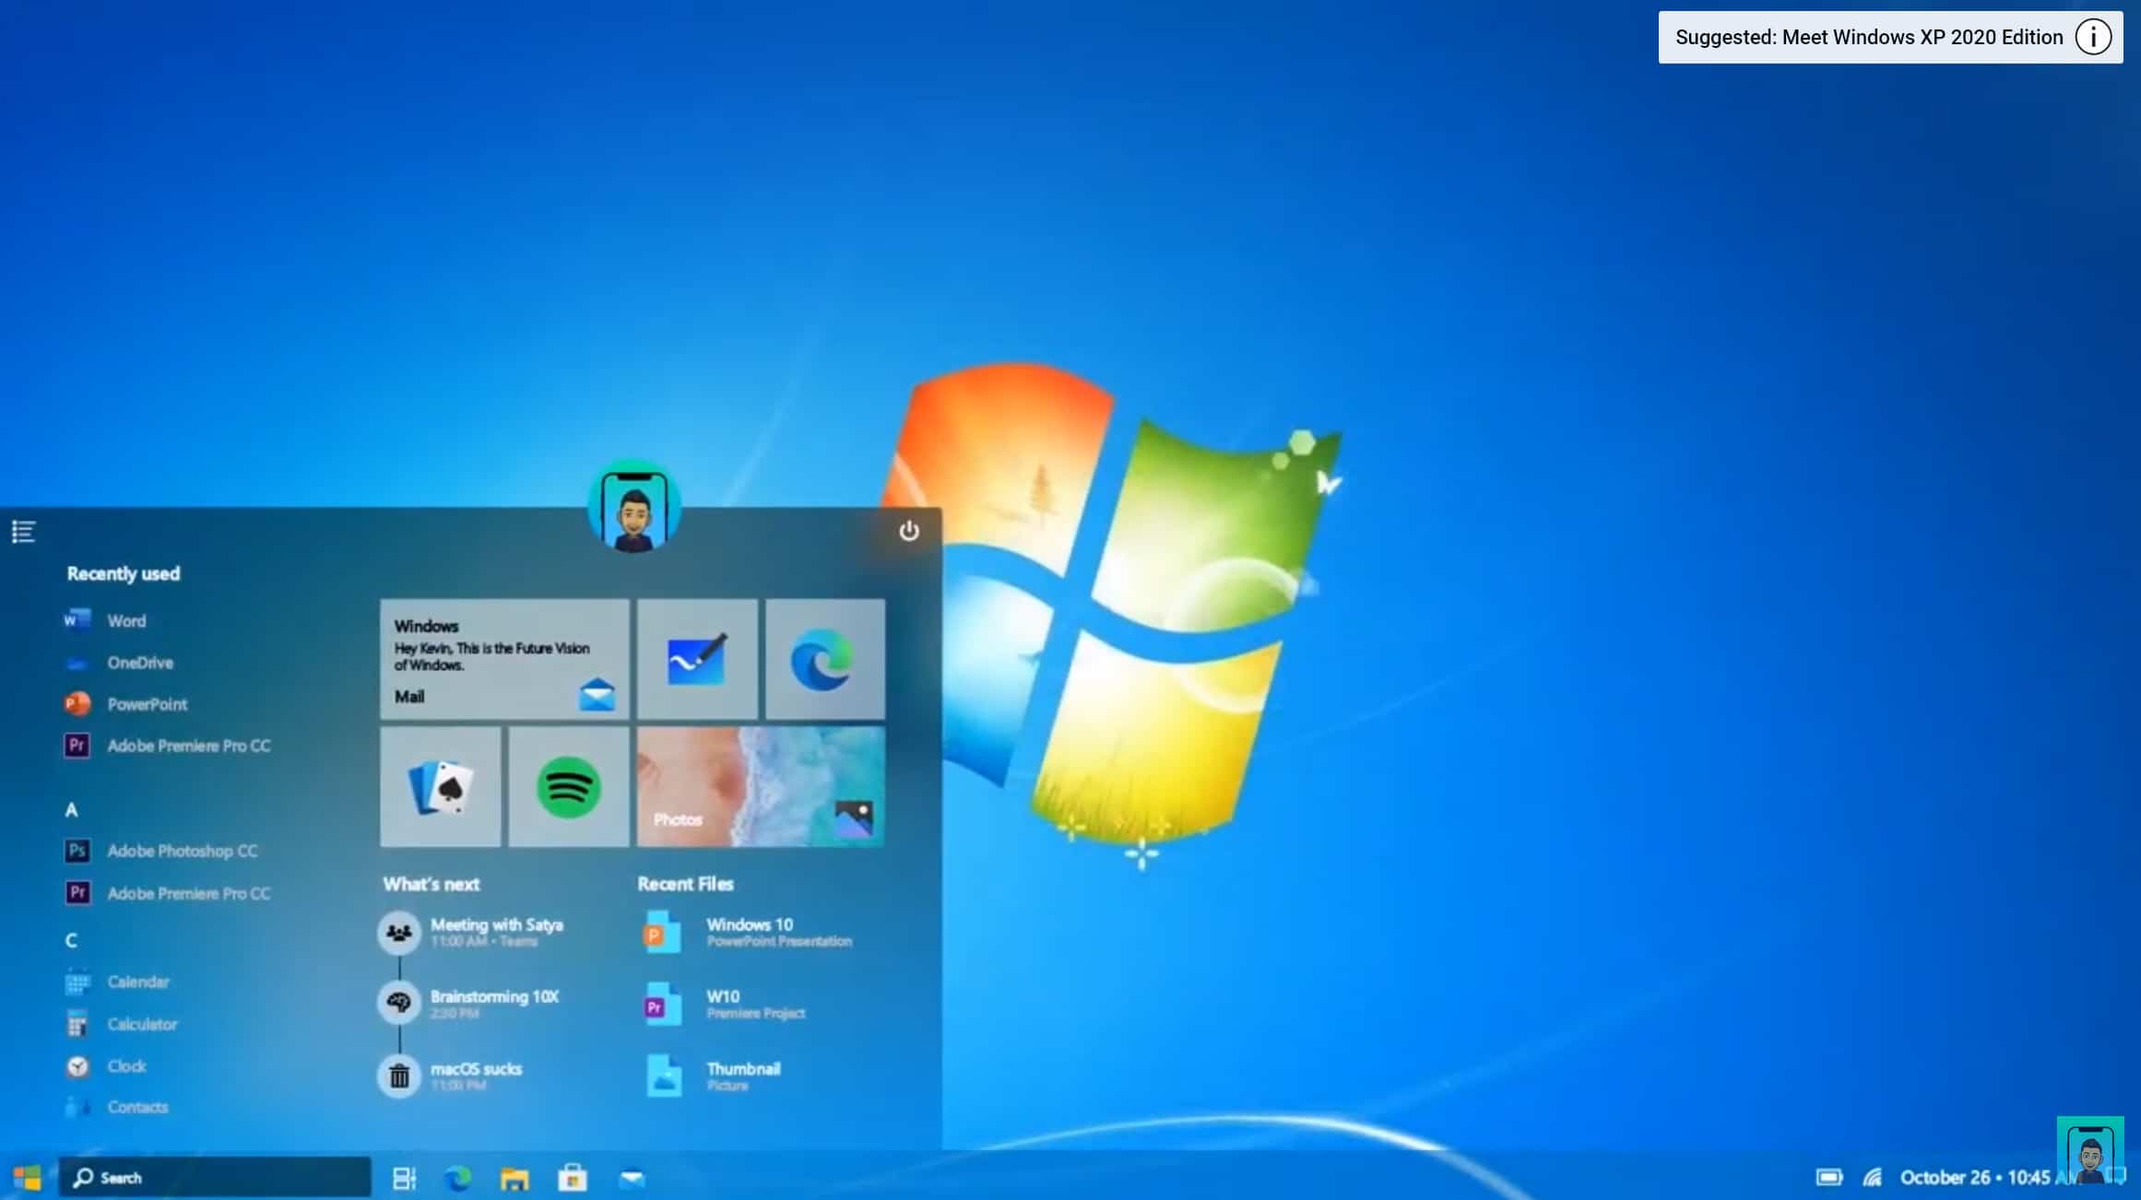Click the What's next heading

(432, 884)
